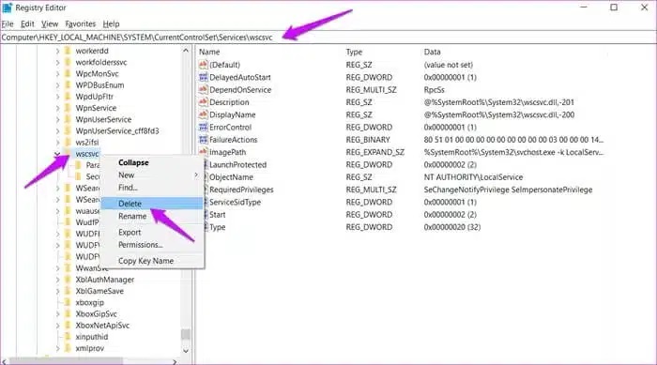Select the xmlprov folder icon
Viewport: 657px width, 365px height.
(x=68, y=348)
